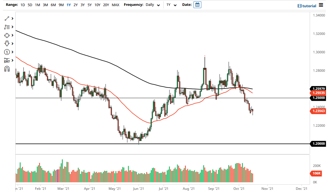Enable the MAX range view
328x194 pixels.
pos(115,5)
